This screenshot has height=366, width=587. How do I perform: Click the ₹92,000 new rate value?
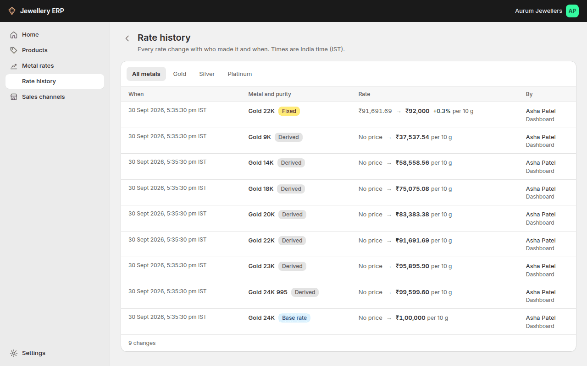[417, 111]
